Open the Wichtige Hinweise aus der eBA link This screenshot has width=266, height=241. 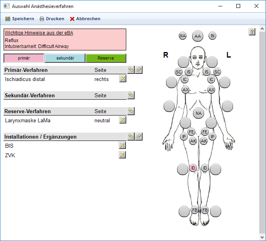(x=39, y=33)
